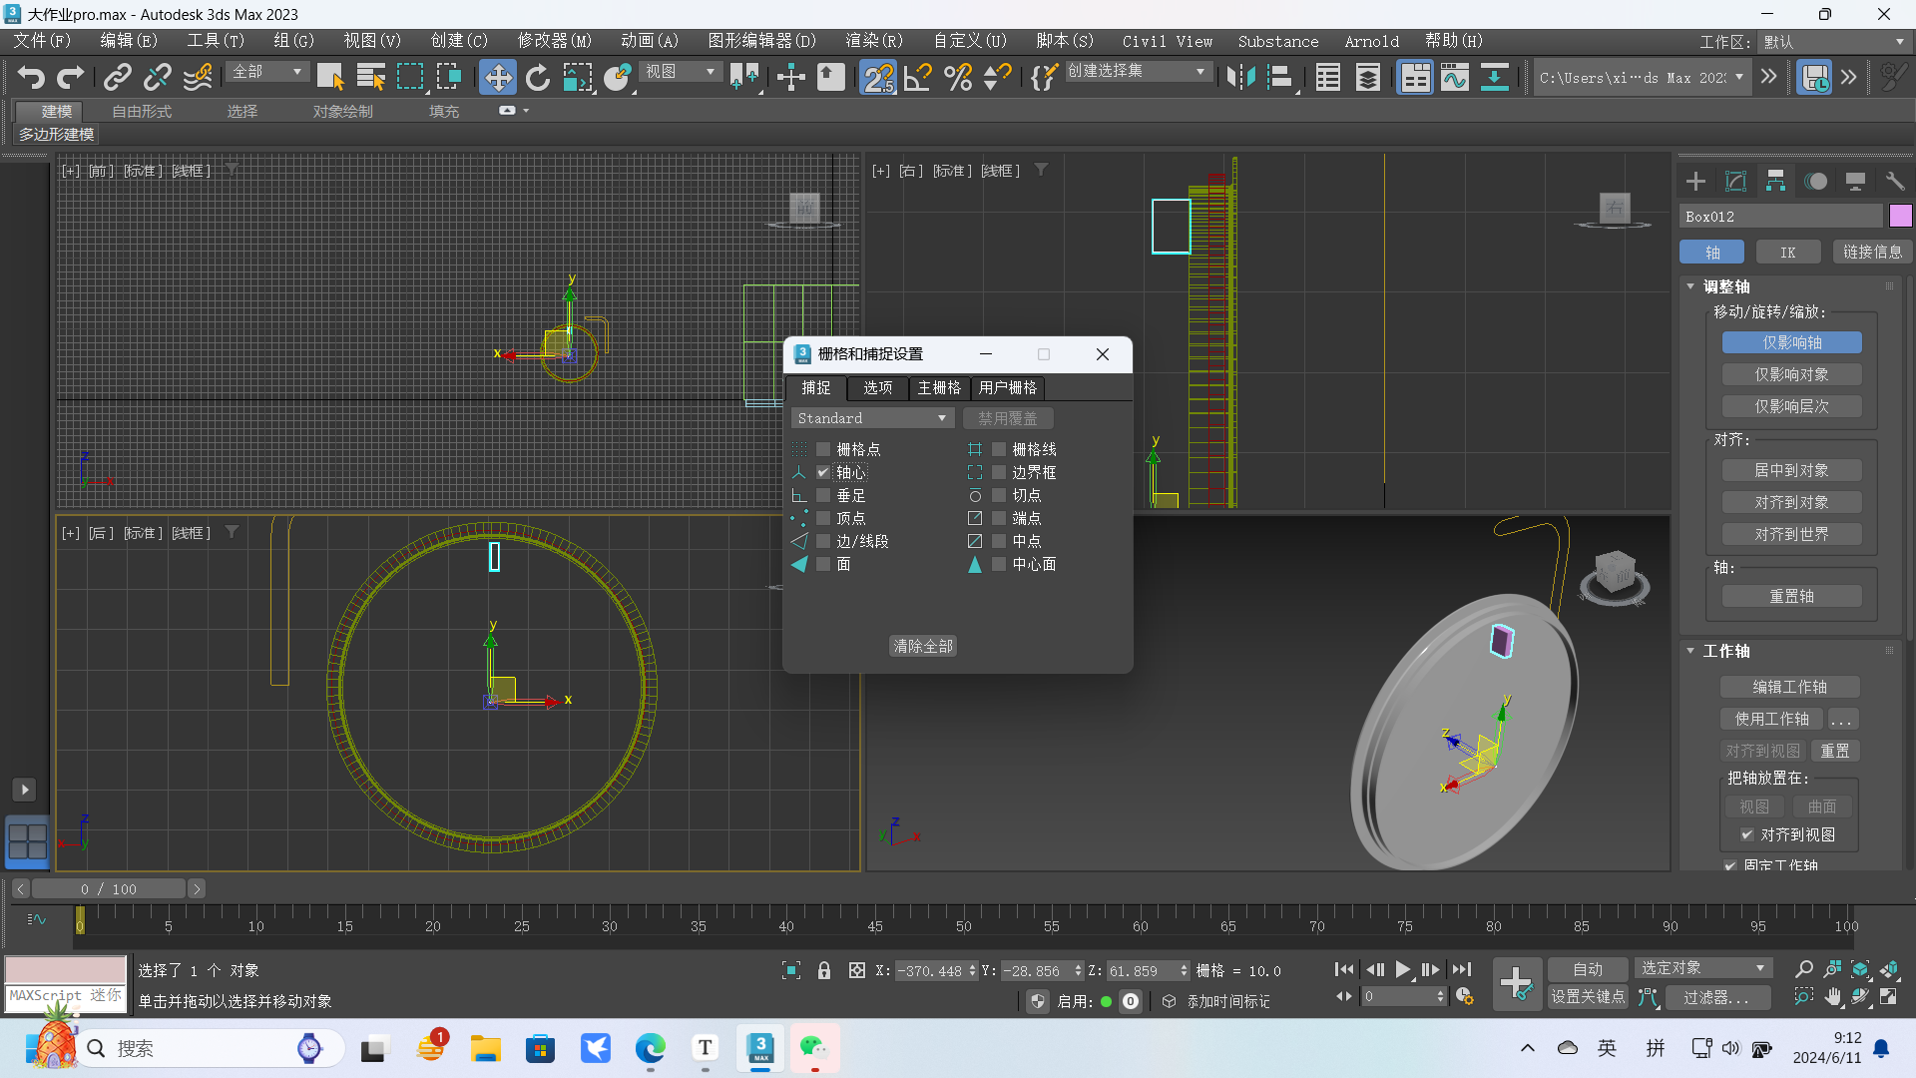Image resolution: width=1916 pixels, height=1078 pixels.
Task: Uncheck the Pivot (轴心) snap checkbox
Action: (x=823, y=472)
